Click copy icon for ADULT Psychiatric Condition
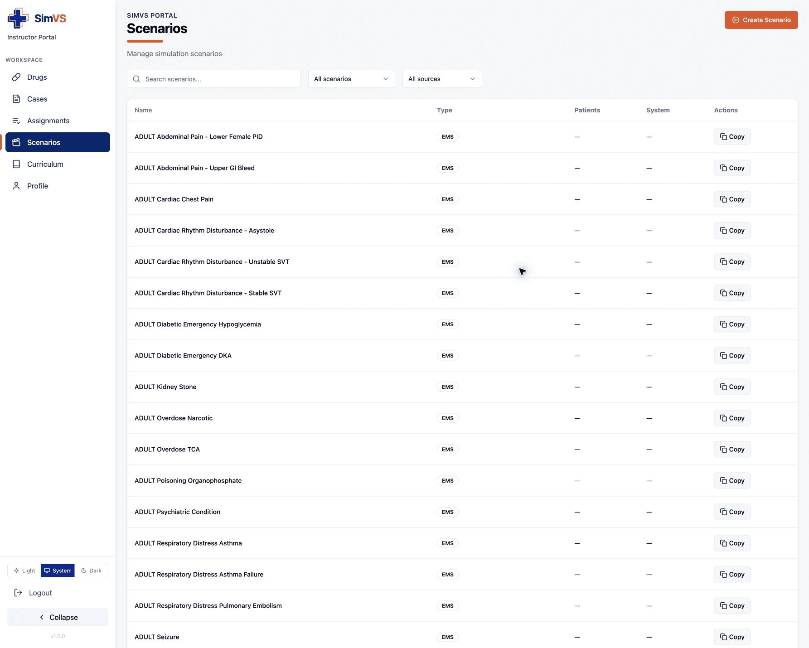Screen dimensions: 809x648 click(x=723, y=512)
